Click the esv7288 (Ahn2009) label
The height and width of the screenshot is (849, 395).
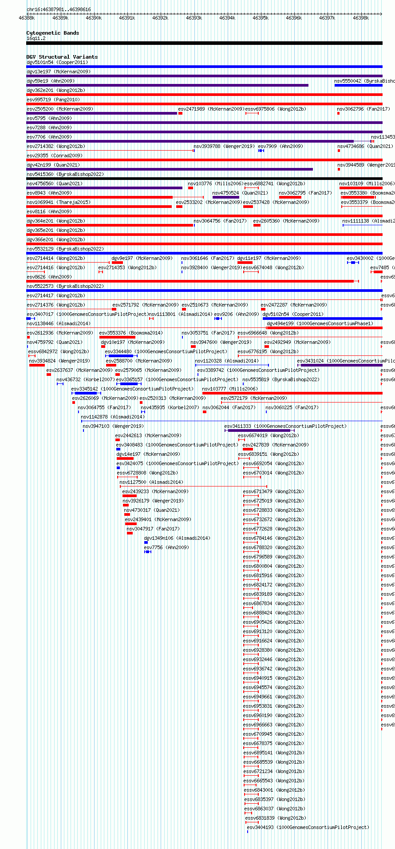point(49,128)
